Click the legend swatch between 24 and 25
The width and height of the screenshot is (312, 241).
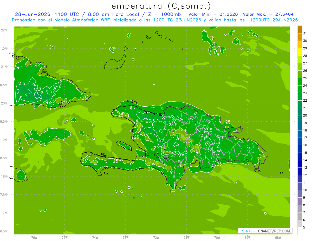tap(300, 82)
